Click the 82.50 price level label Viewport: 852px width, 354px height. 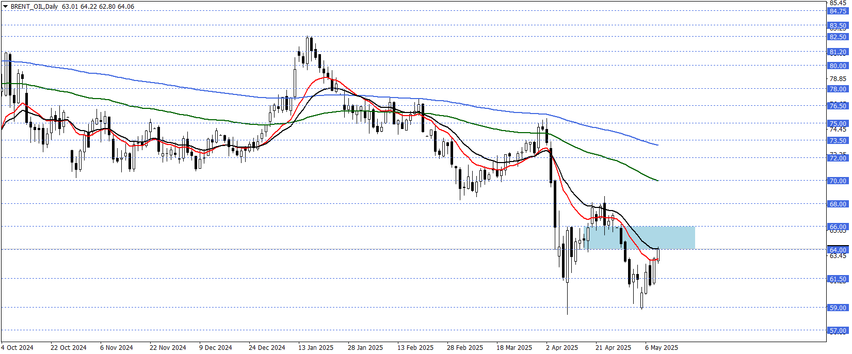tap(838, 37)
